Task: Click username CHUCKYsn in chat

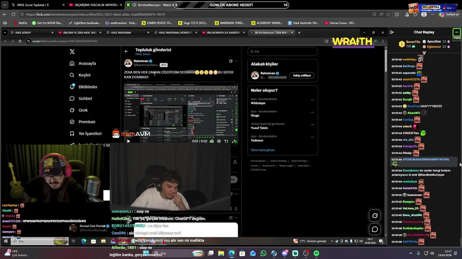Action: pos(411,133)
